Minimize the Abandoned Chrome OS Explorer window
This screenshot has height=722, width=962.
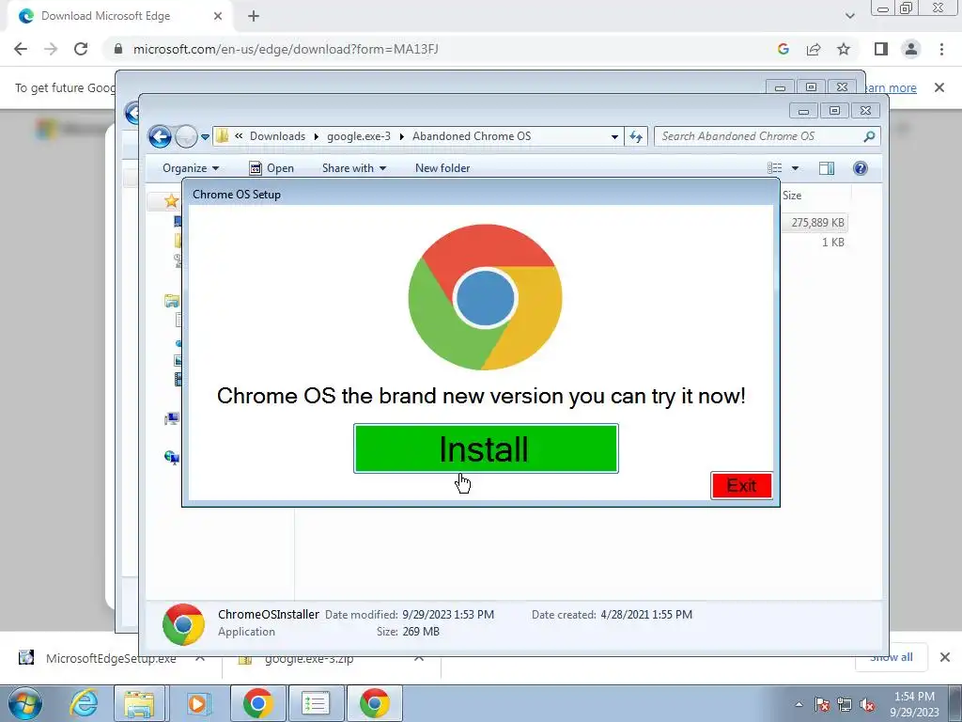coord(803,111)
